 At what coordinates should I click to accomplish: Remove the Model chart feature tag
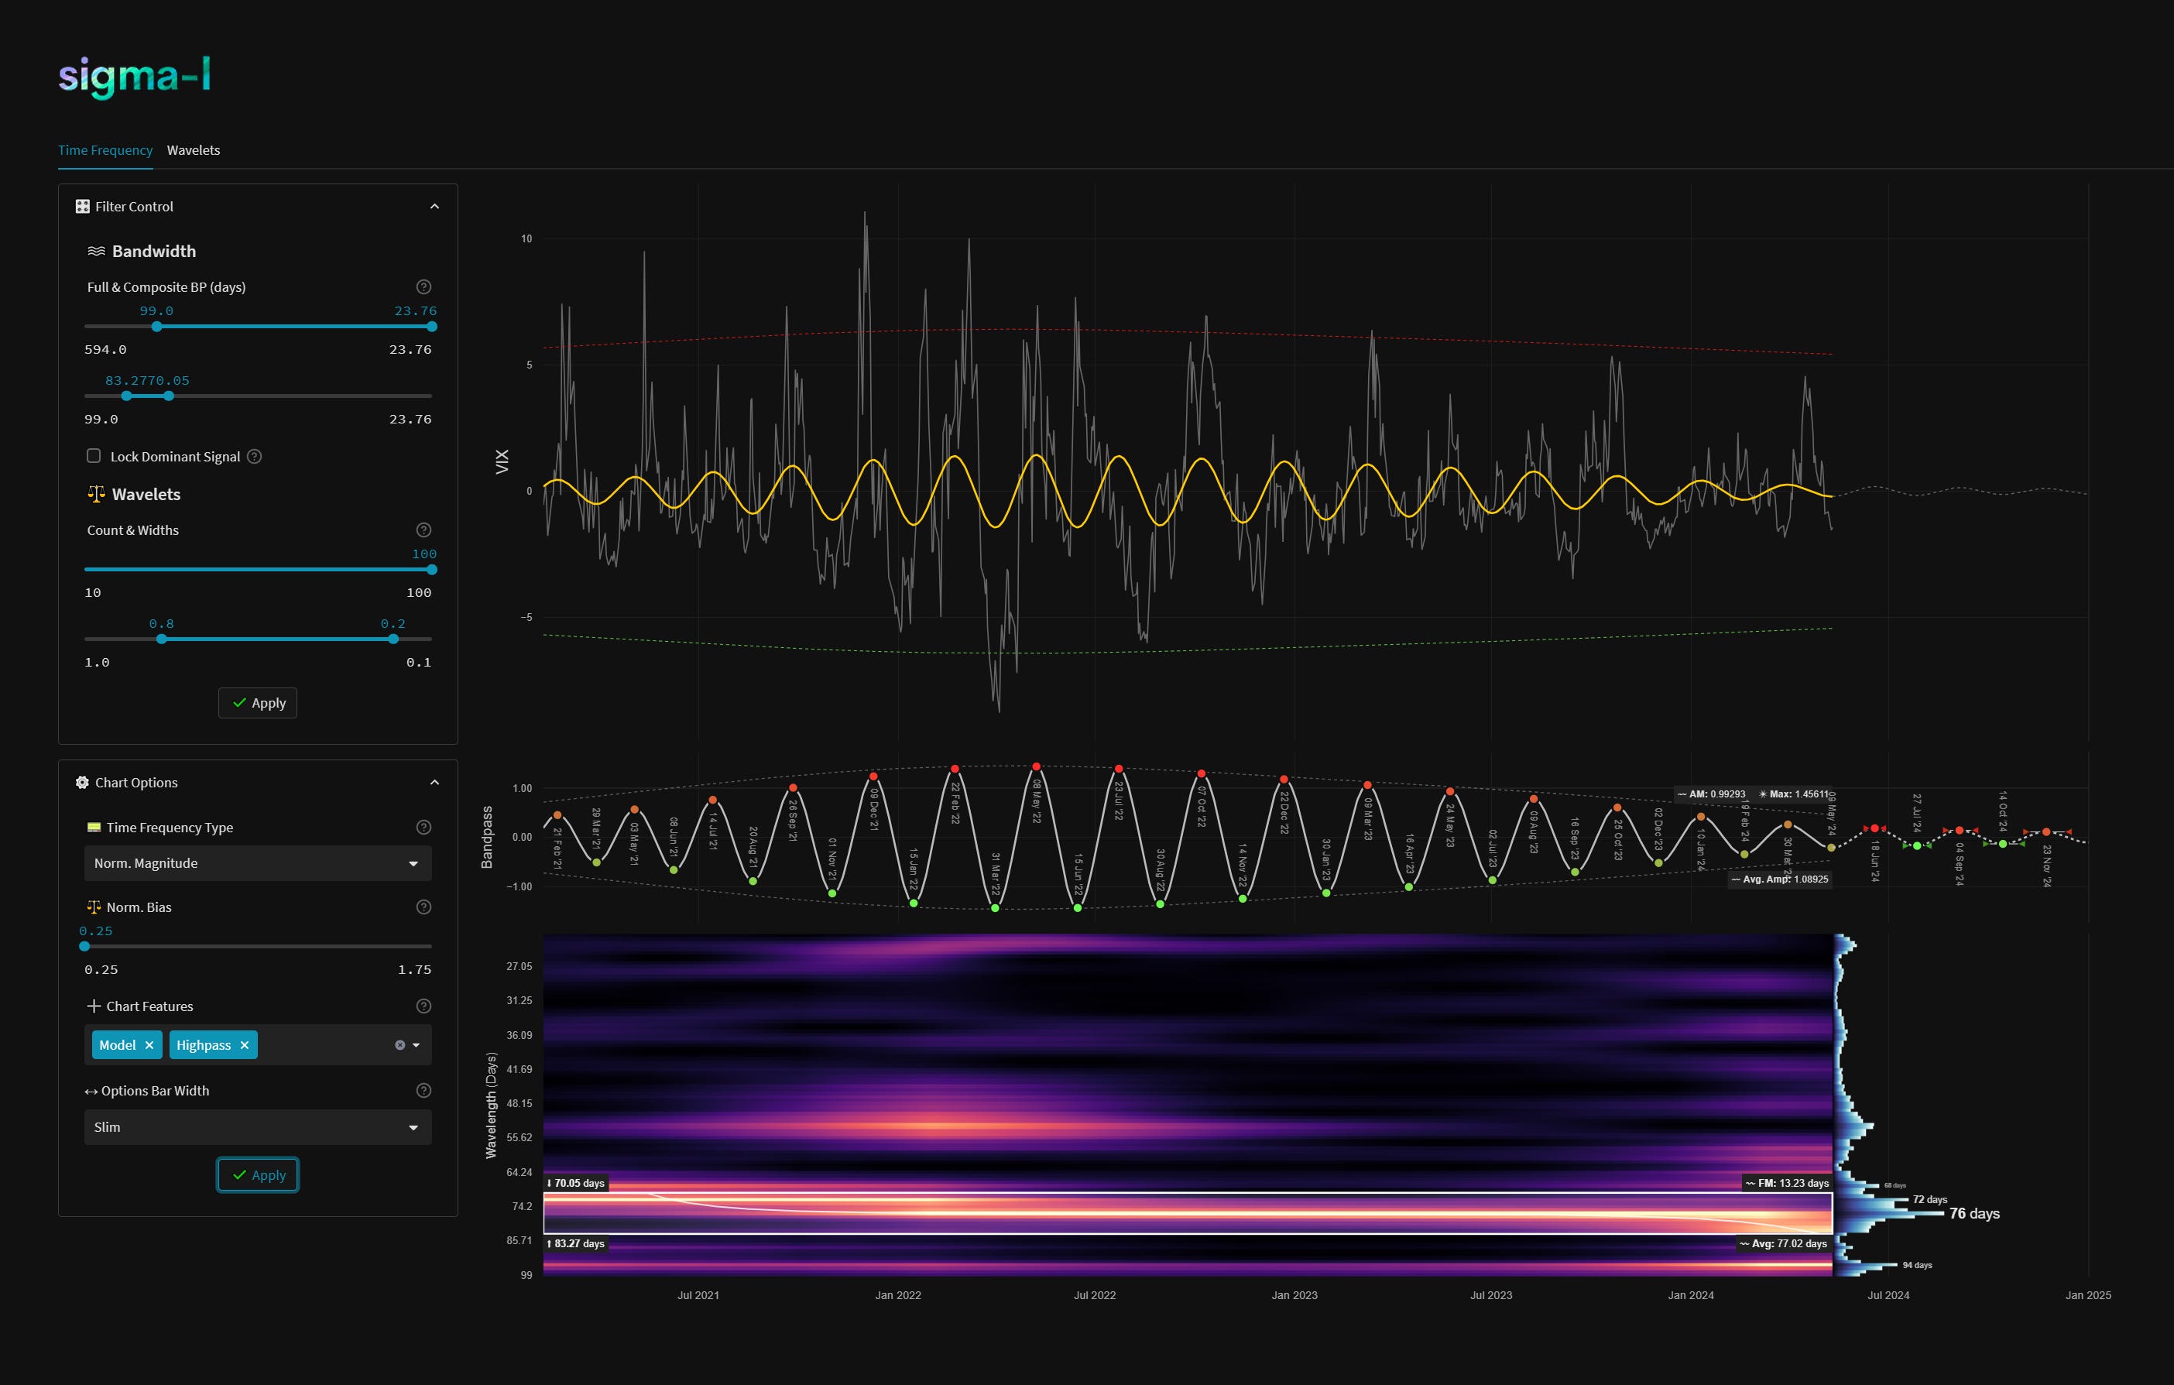point(150,1045)
